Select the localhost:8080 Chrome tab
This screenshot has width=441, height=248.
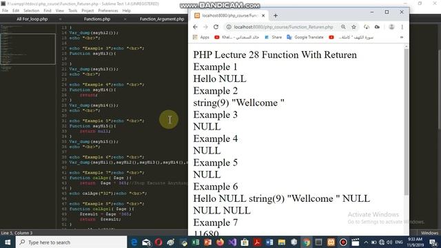point(229,16)
